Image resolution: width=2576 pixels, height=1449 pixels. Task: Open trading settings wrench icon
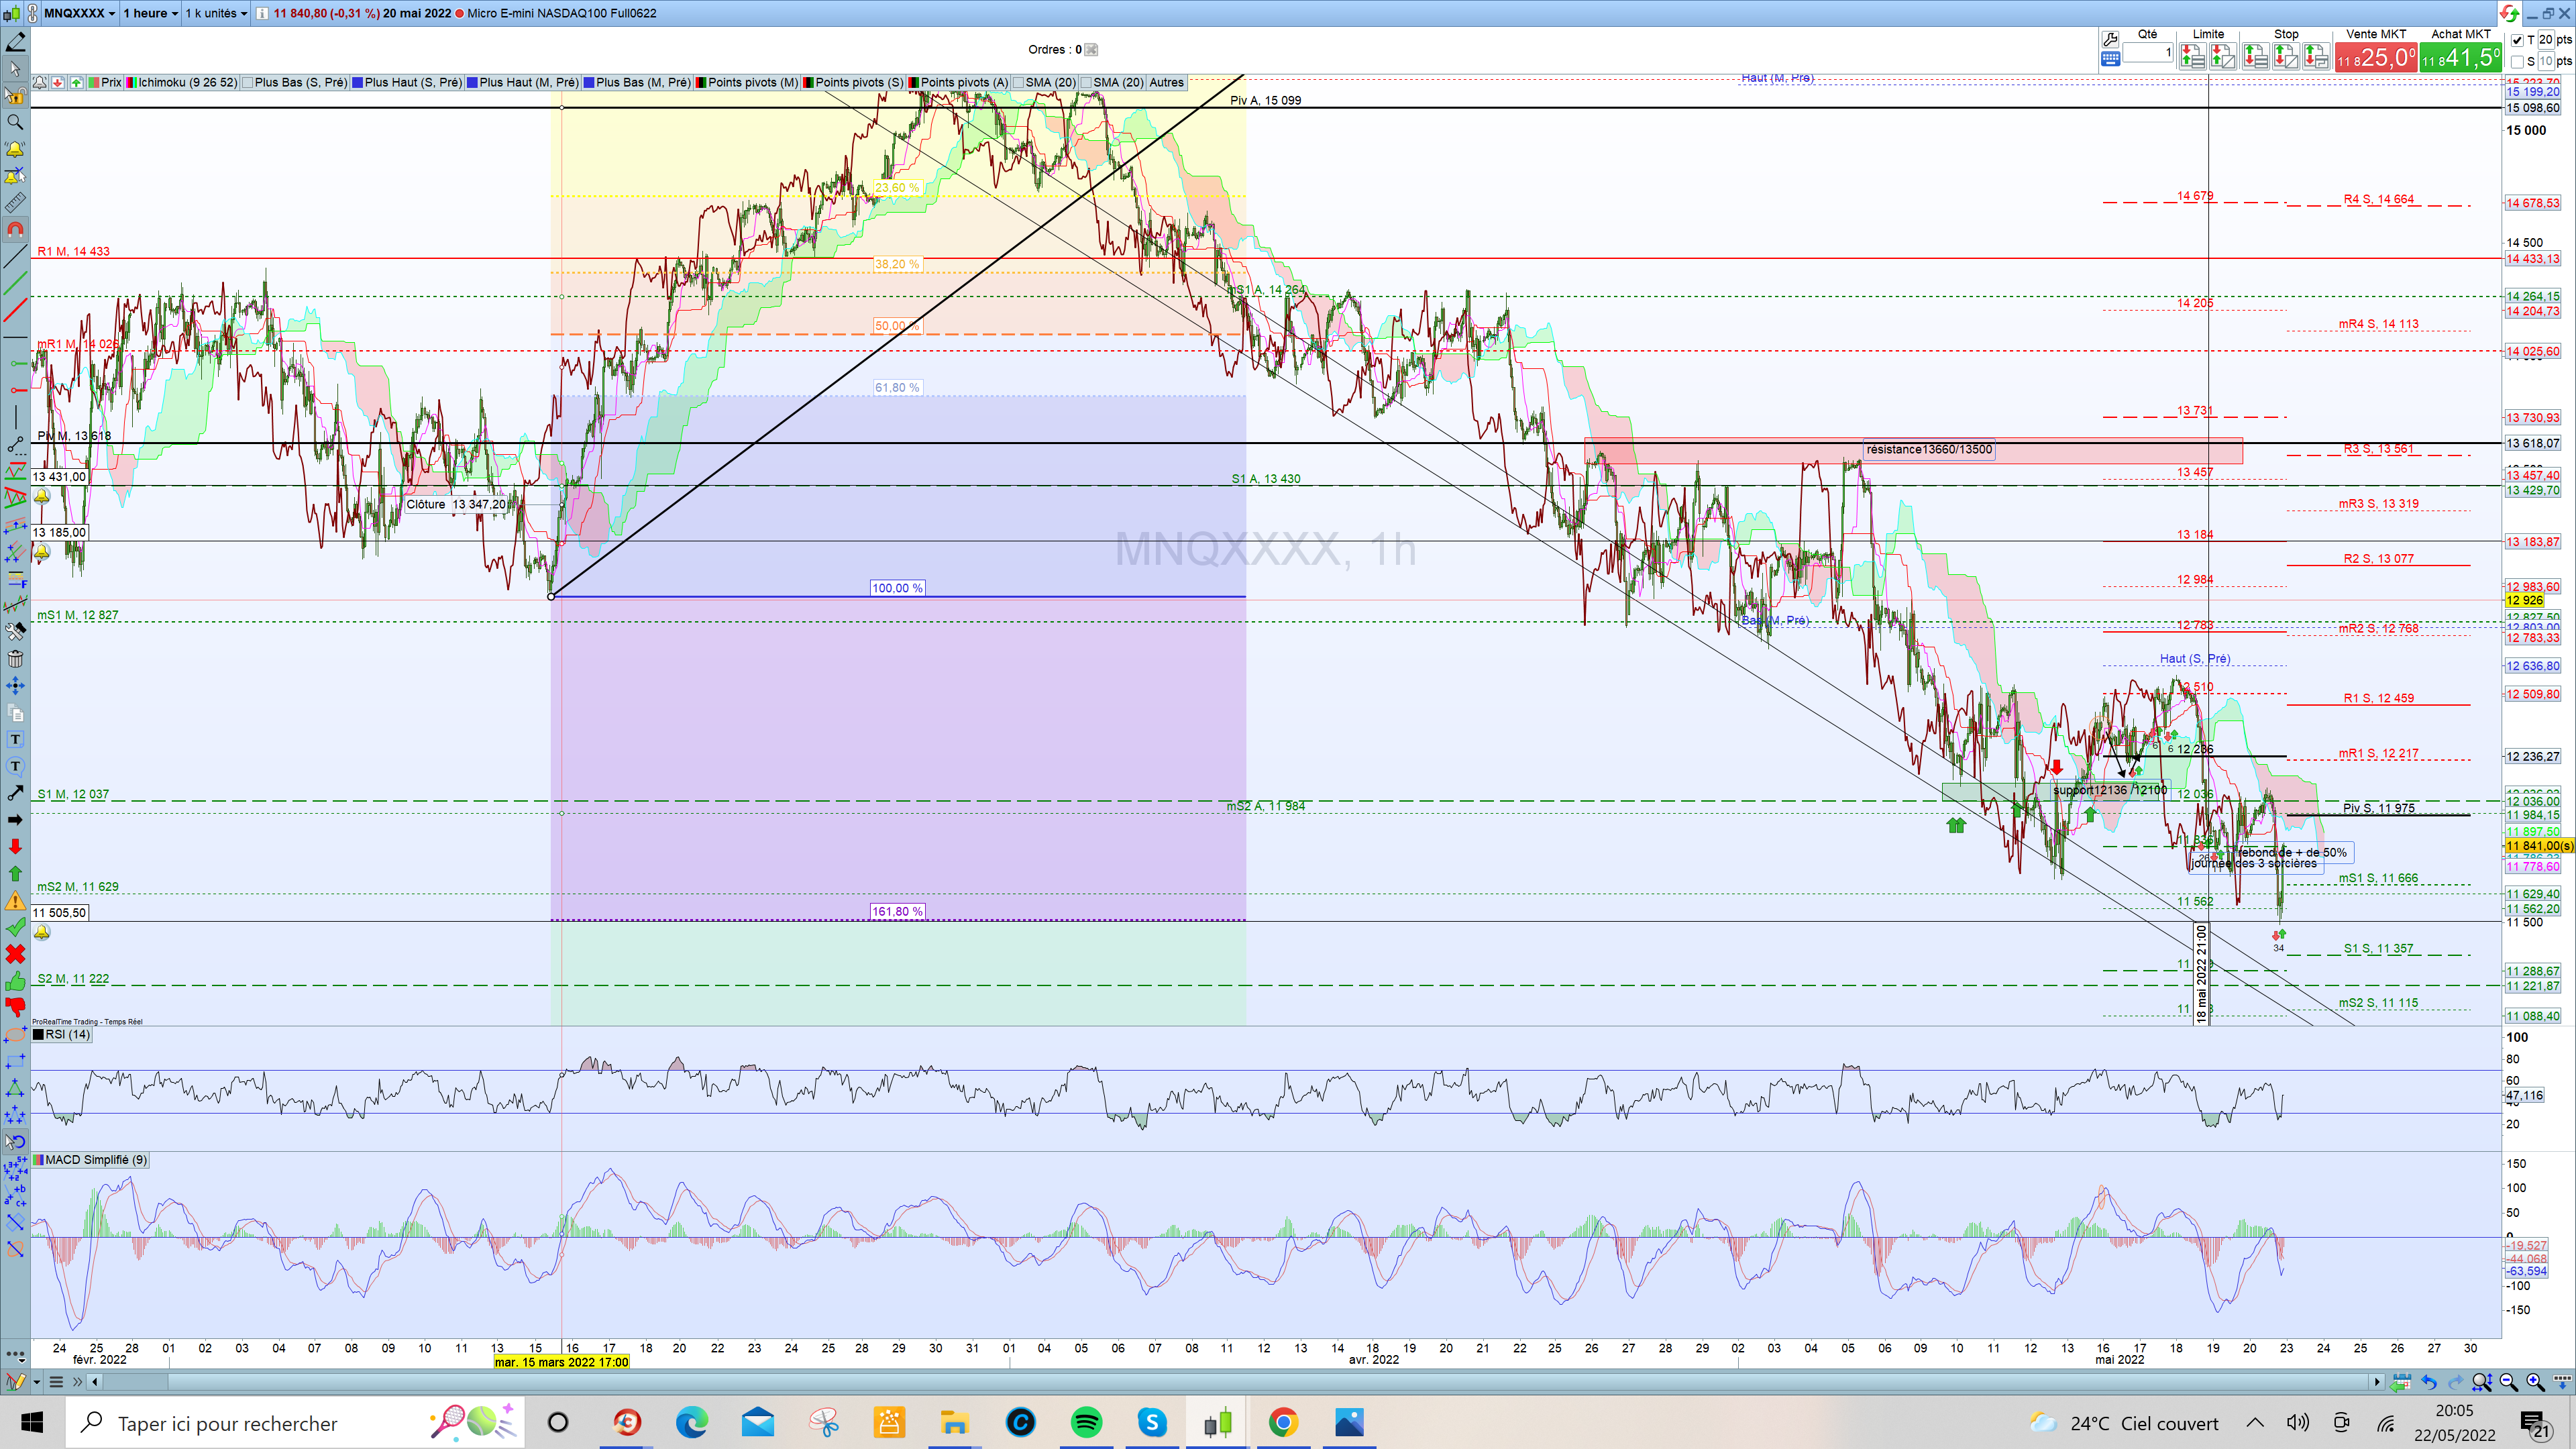(2110, 39)
